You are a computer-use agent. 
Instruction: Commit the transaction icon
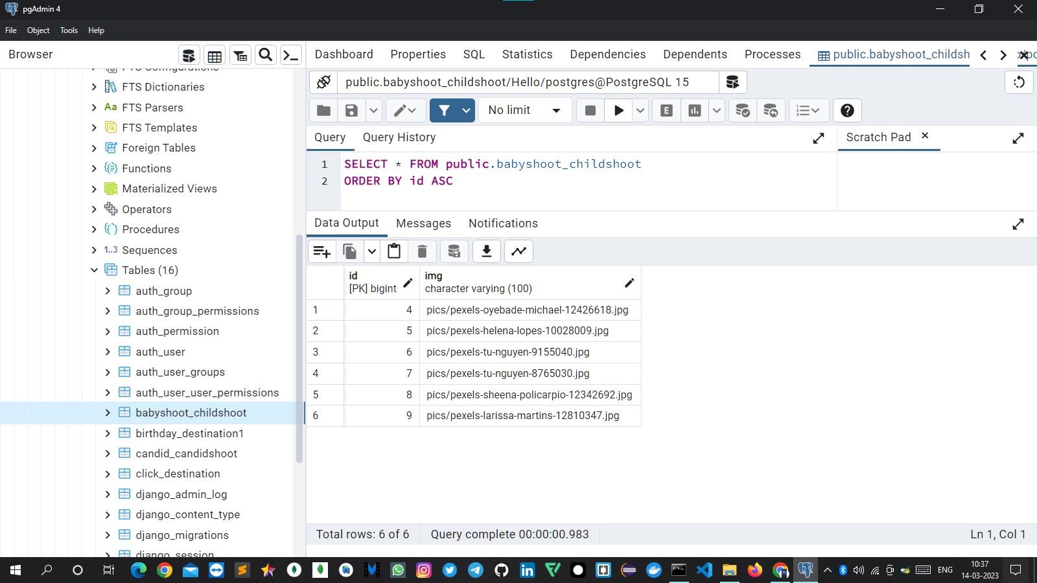743,110
